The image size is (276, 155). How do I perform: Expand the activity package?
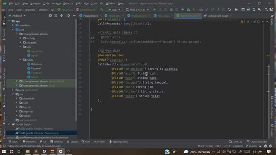[x=20, y=38]
